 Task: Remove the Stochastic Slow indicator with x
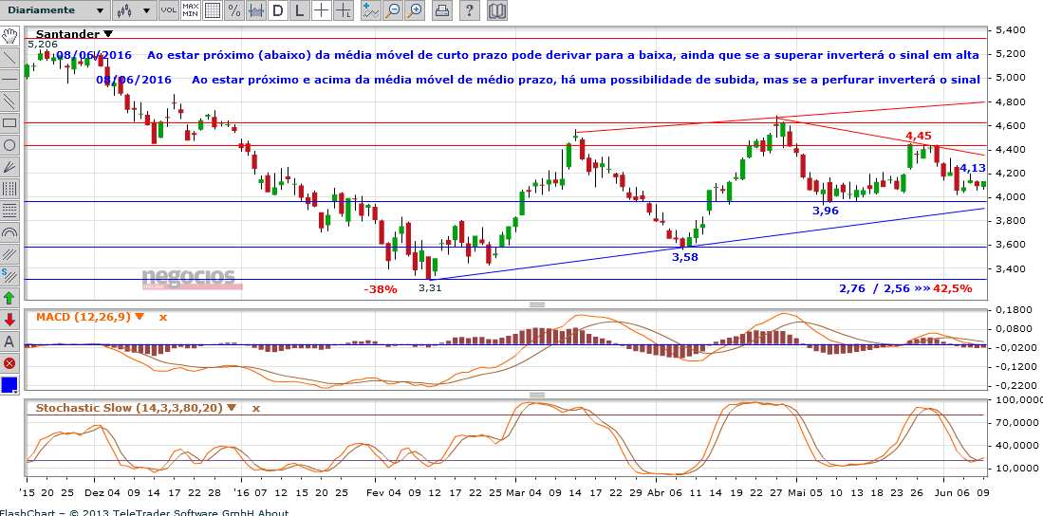point(256,408)
